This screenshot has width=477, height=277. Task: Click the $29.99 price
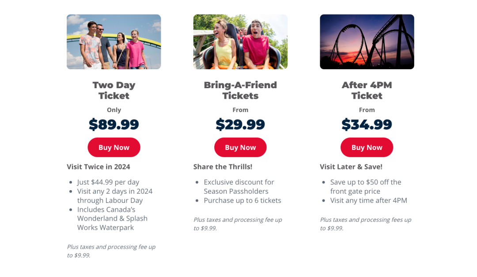point(240,124)
